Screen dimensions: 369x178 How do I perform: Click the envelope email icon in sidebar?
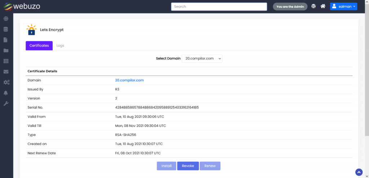click(x=6, y=72)
